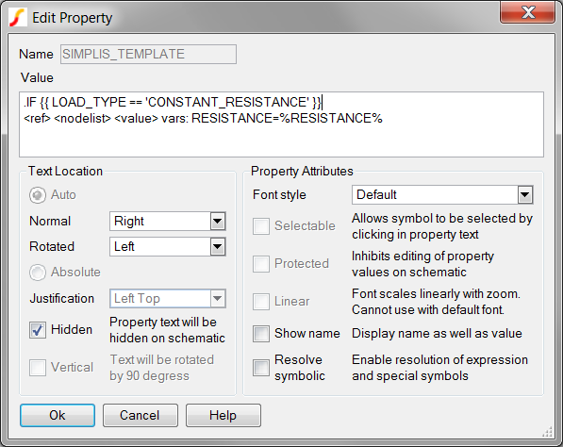Open the Rotated position dropdown

(168, 247)
